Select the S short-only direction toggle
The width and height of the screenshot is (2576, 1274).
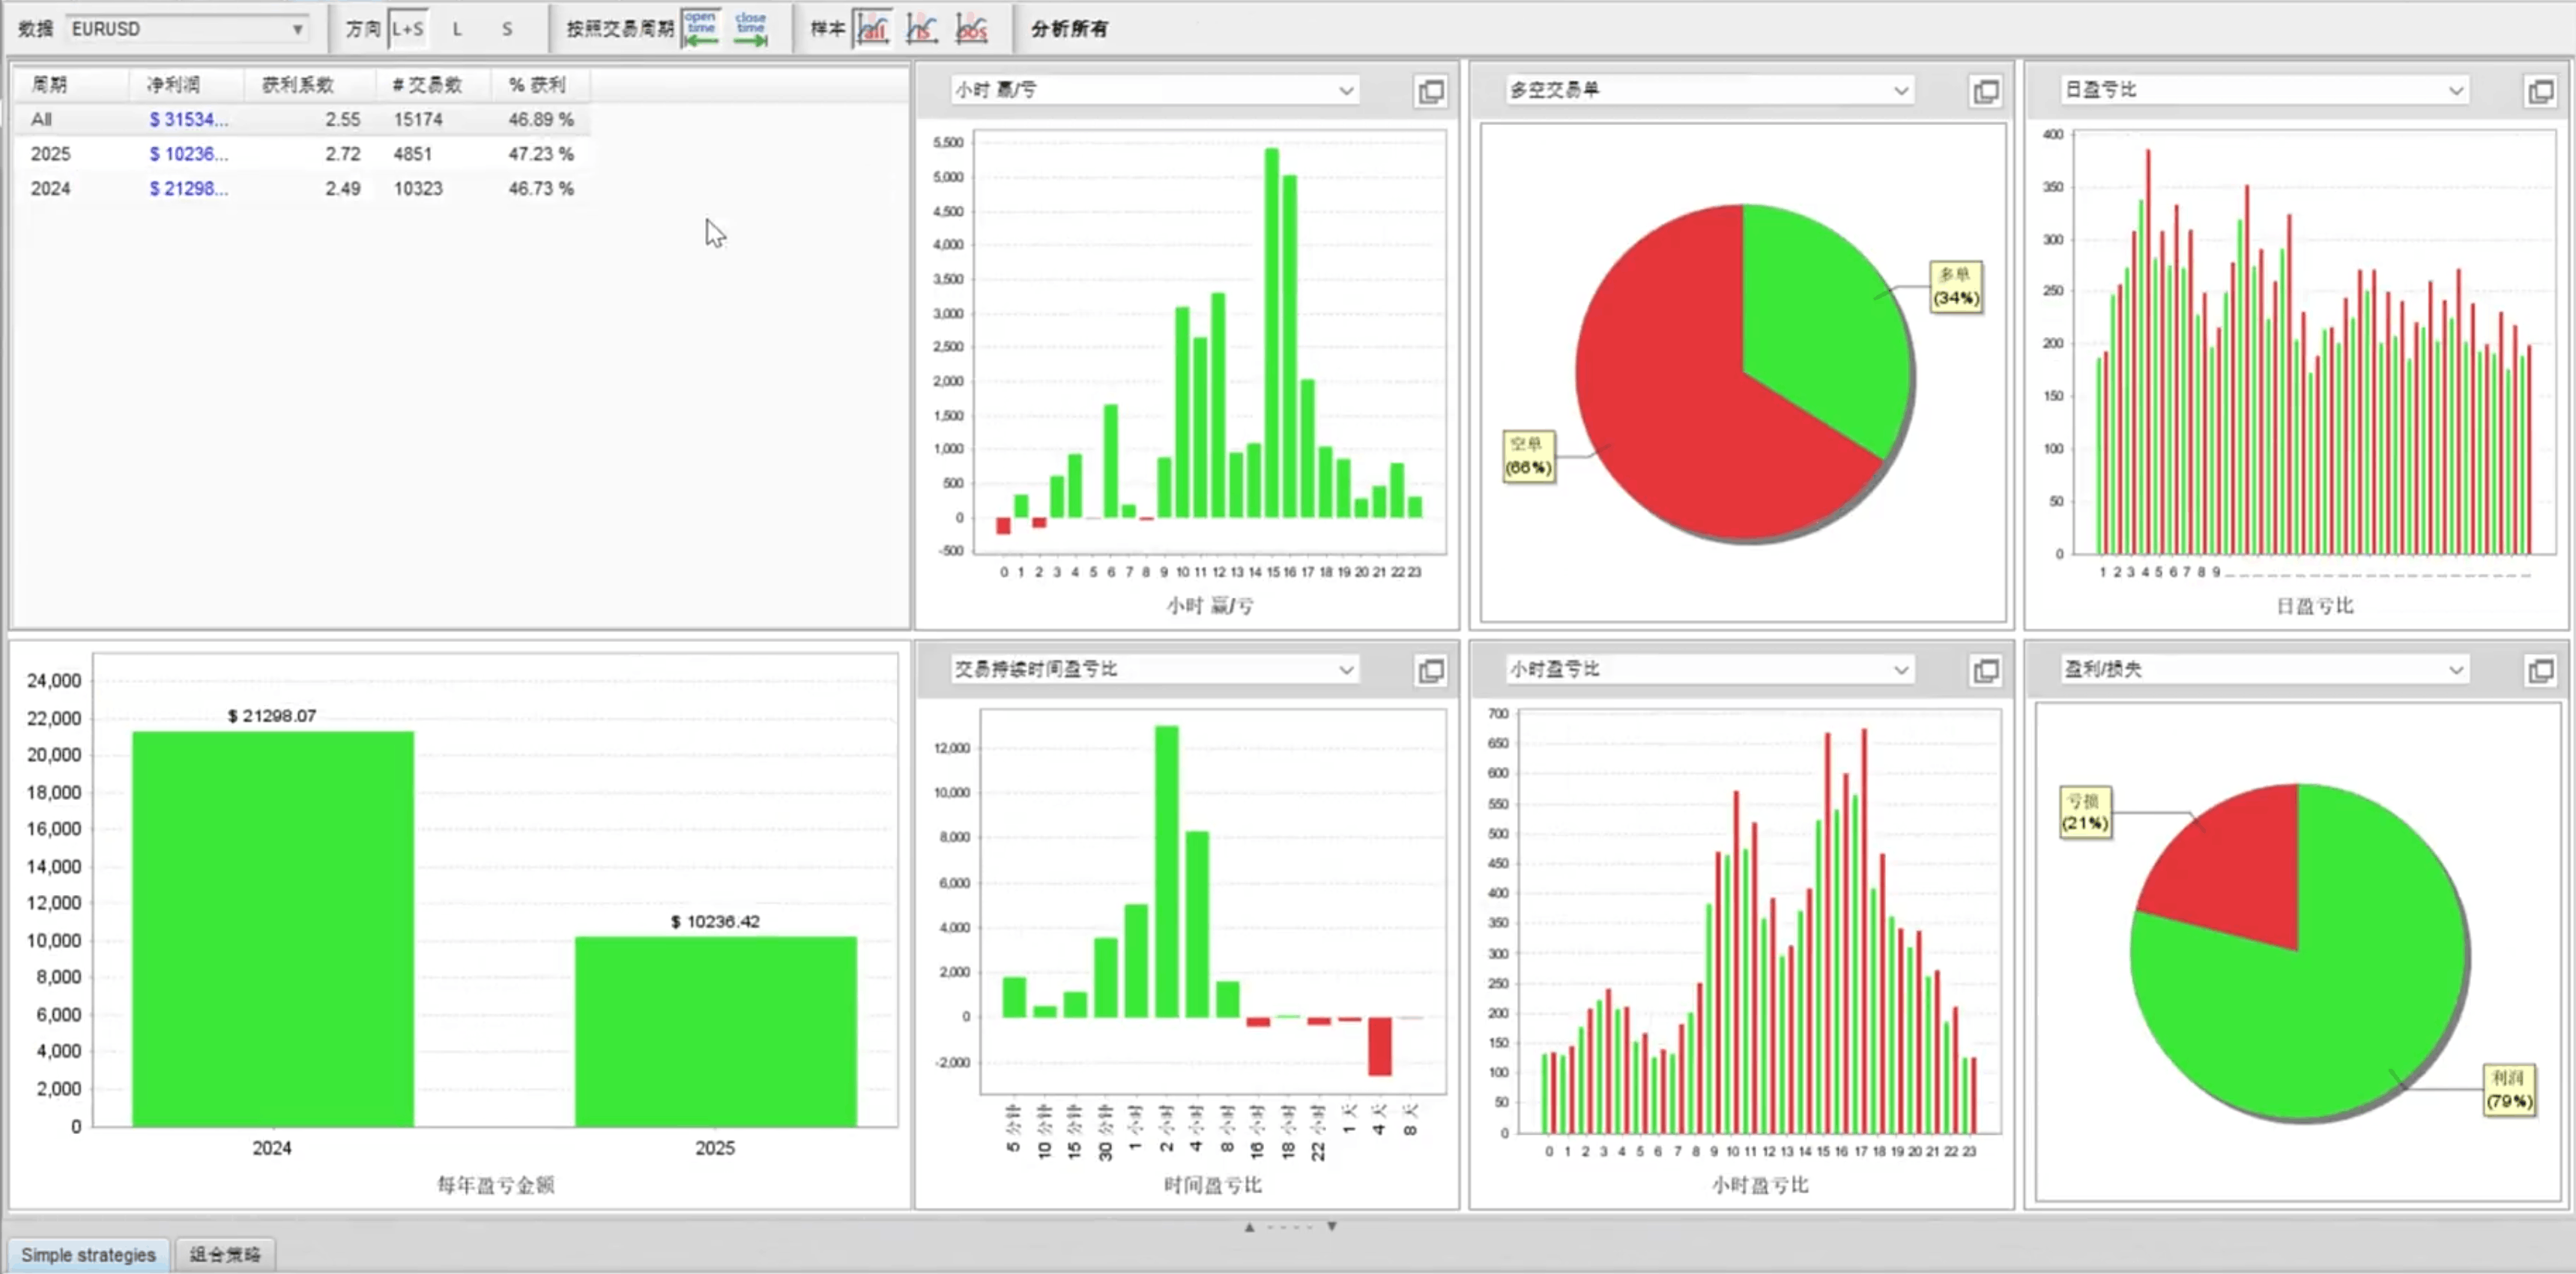[507, 29]
